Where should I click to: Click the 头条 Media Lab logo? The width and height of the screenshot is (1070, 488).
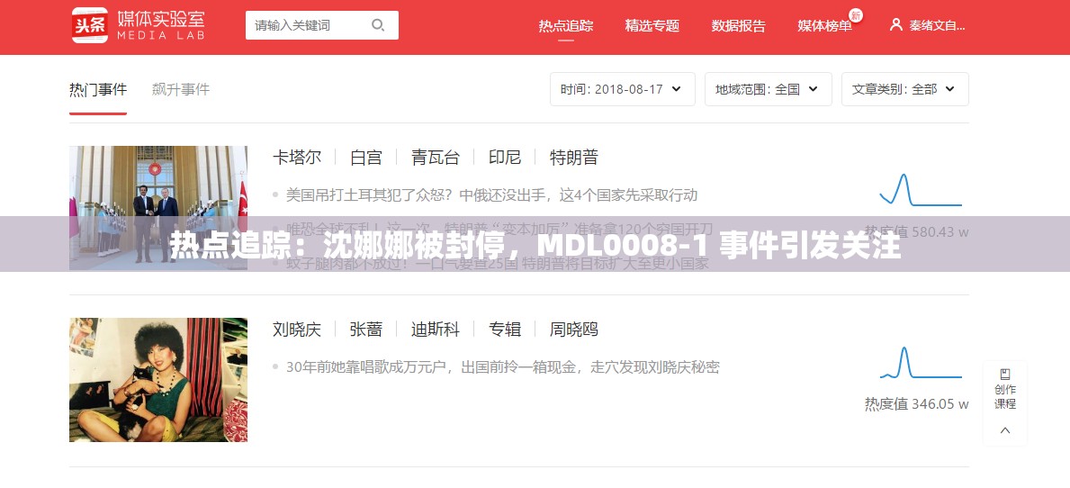click(138, 25)
